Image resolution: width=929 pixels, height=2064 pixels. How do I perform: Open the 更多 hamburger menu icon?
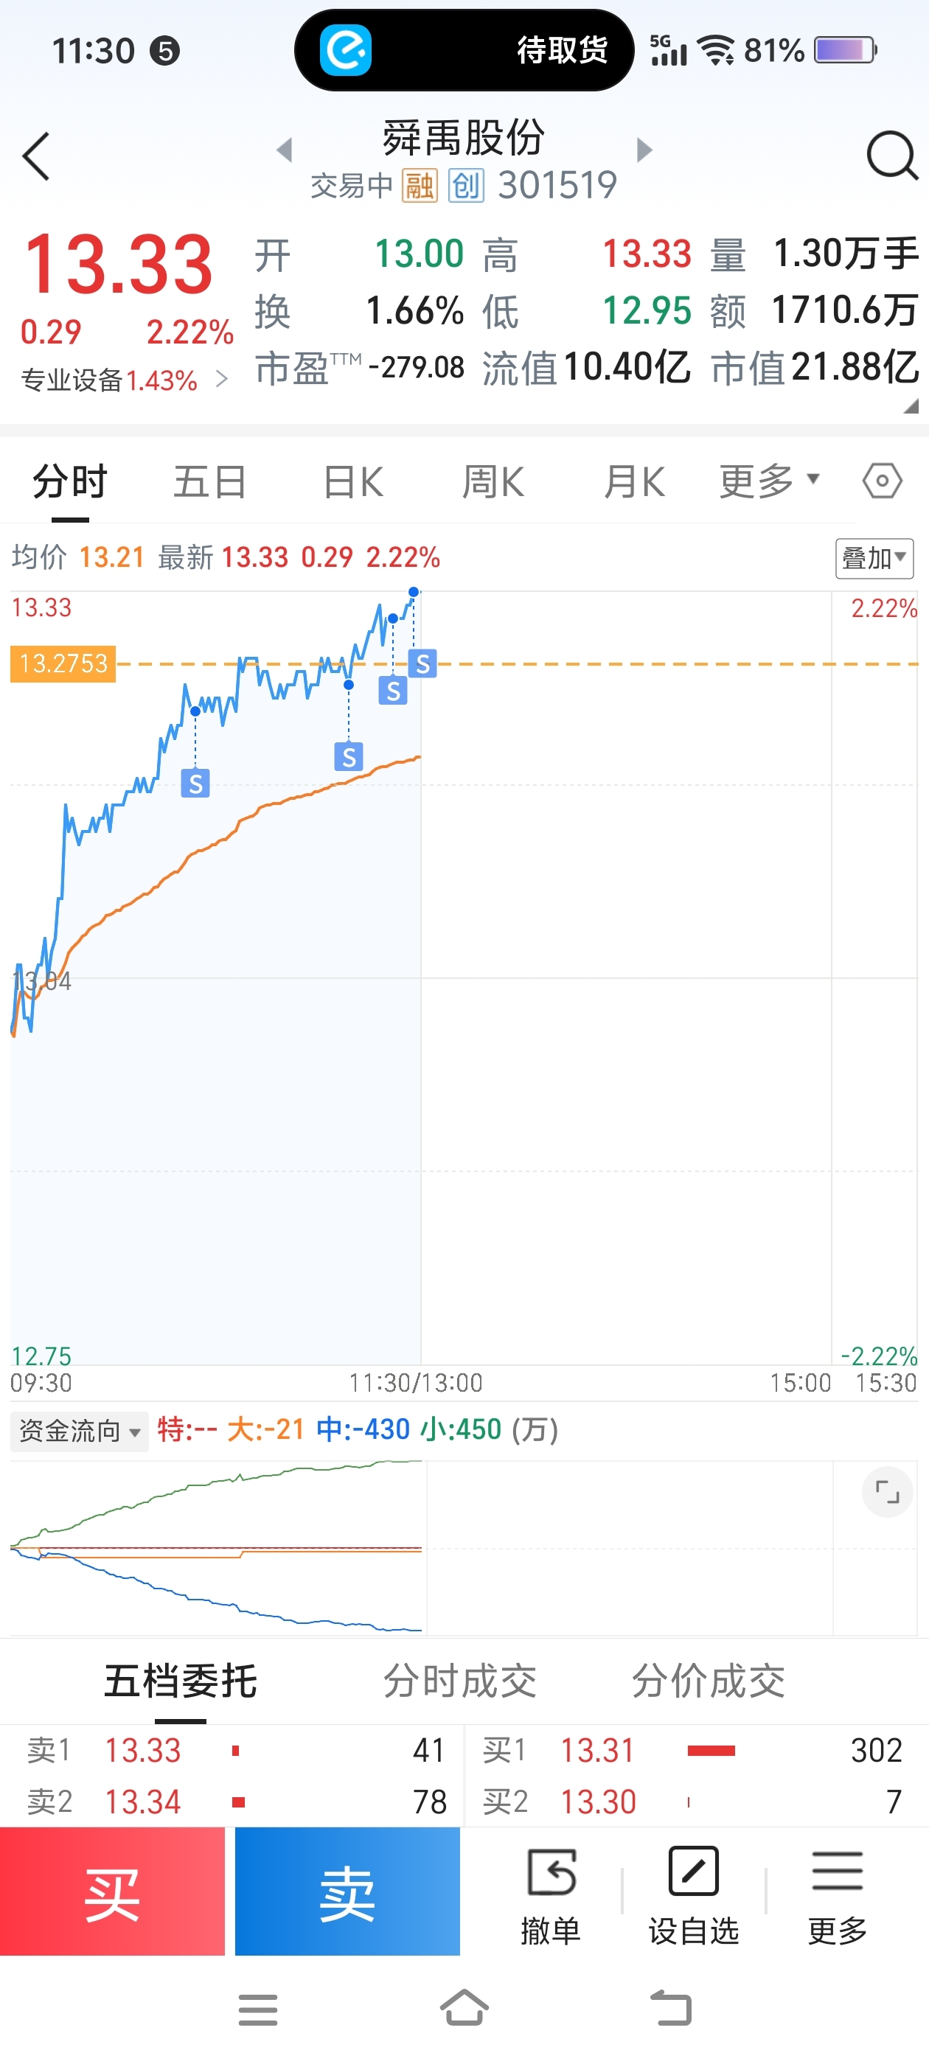[x=837, y=1872]
